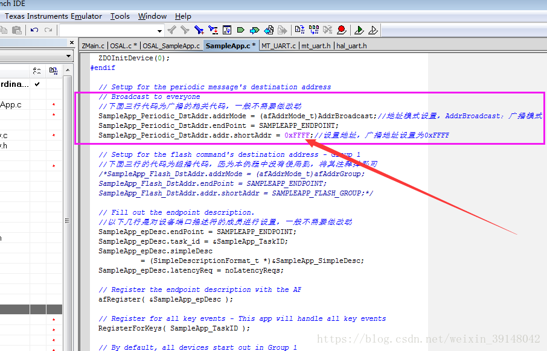
Task: Click the Stop Build icon
Action: pyautogui.click(x=328, y=30)
